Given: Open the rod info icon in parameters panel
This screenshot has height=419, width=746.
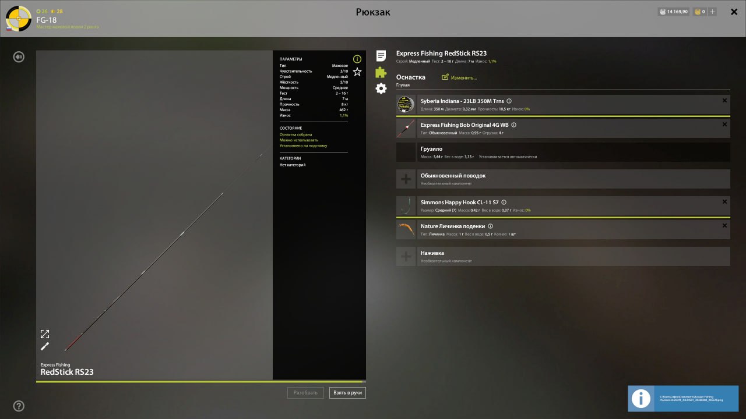Looking at the screenshot, I should point(357,59).
